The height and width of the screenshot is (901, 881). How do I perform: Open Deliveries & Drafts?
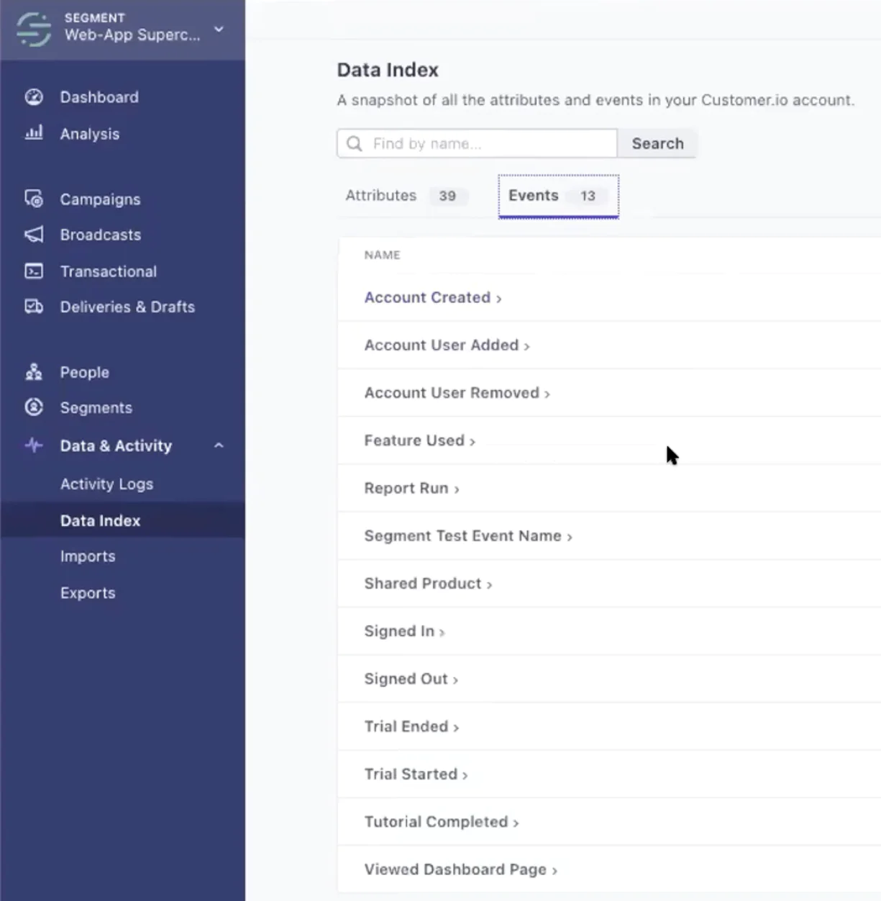pyautogui.click(x=127, y=307)
